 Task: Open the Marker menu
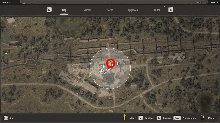(190, 118)
